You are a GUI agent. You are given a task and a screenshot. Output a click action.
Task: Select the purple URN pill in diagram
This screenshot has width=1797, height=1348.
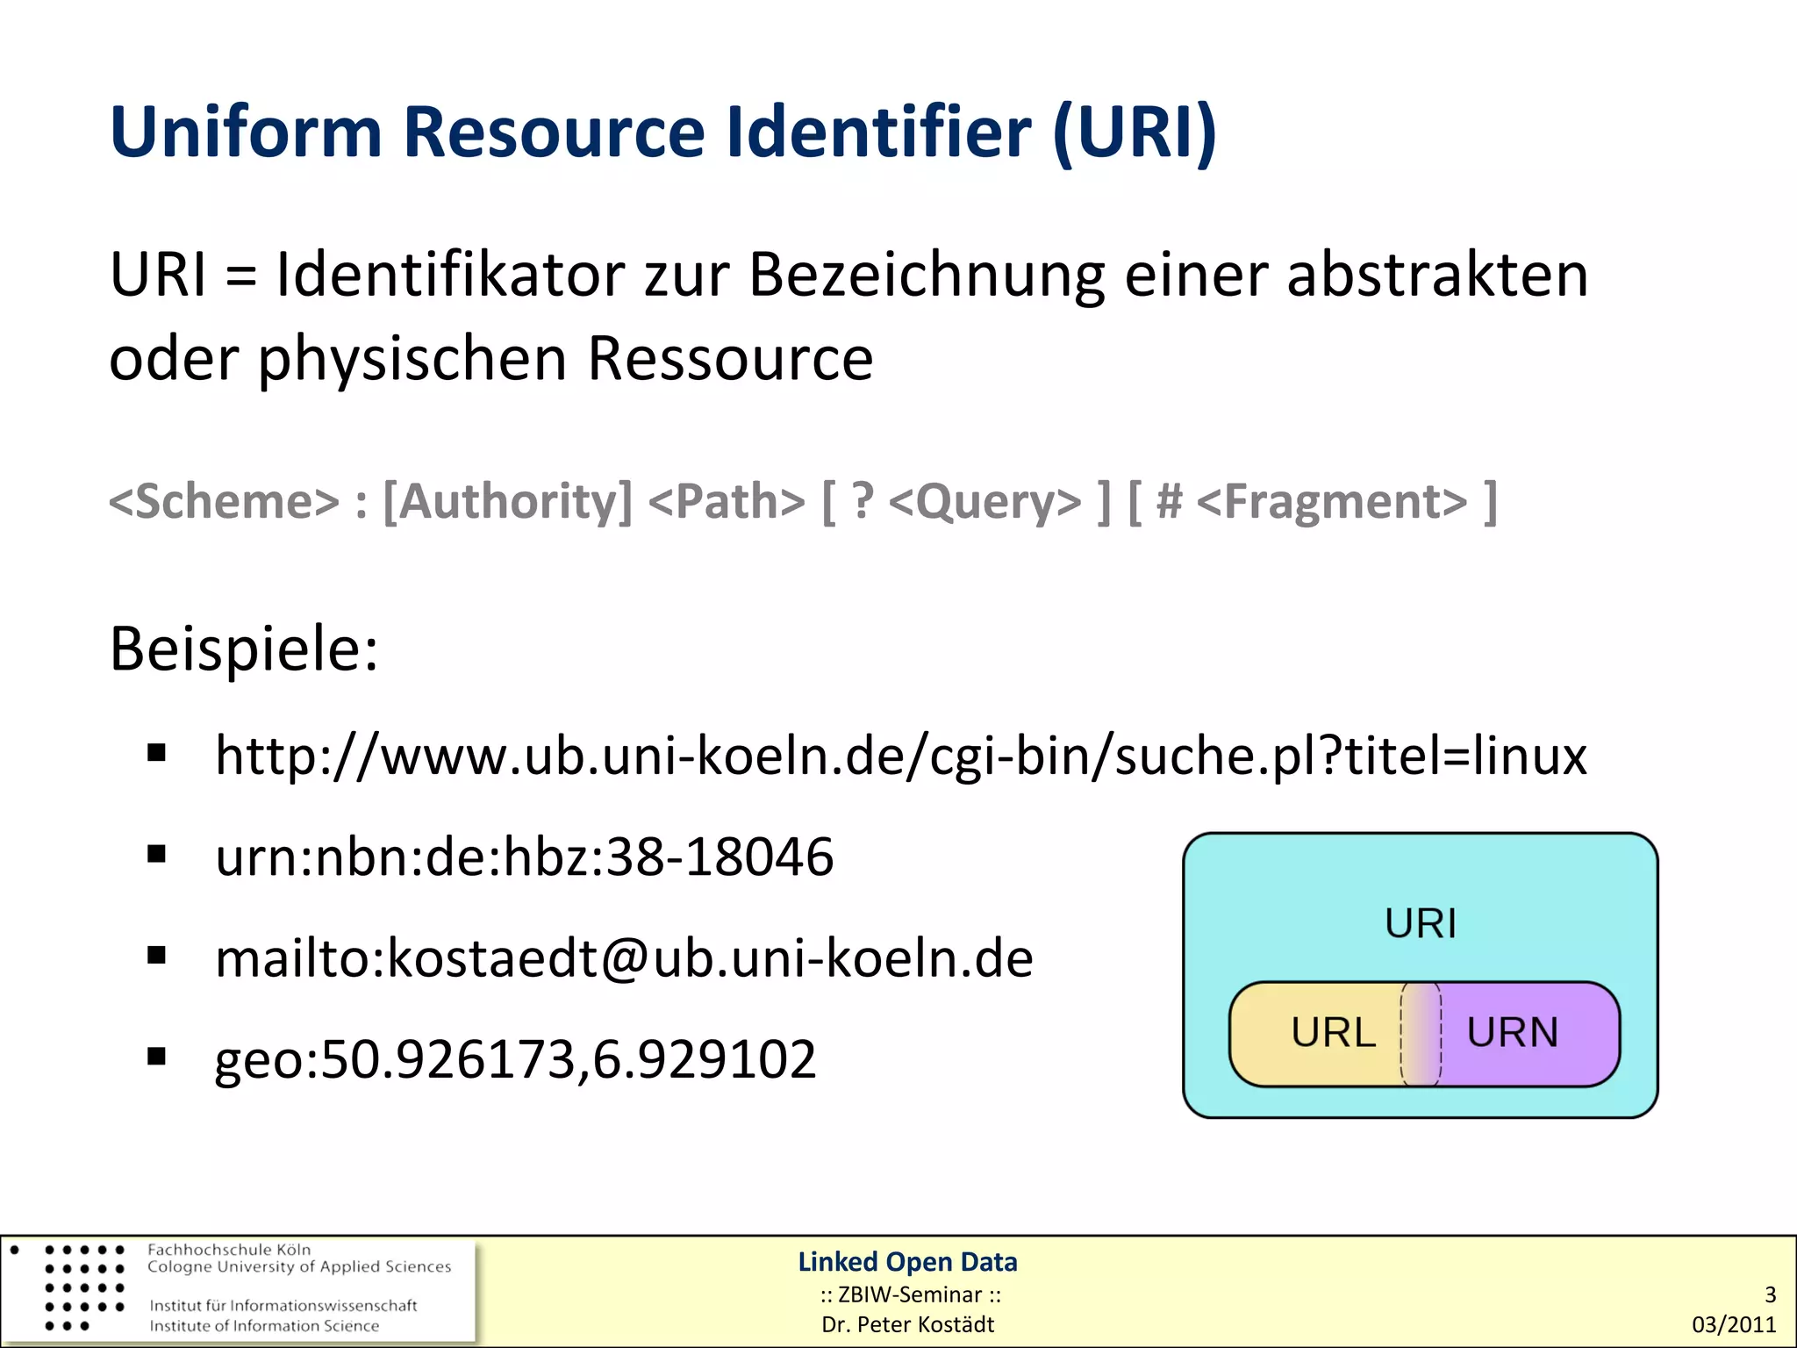[1513, 1032]
